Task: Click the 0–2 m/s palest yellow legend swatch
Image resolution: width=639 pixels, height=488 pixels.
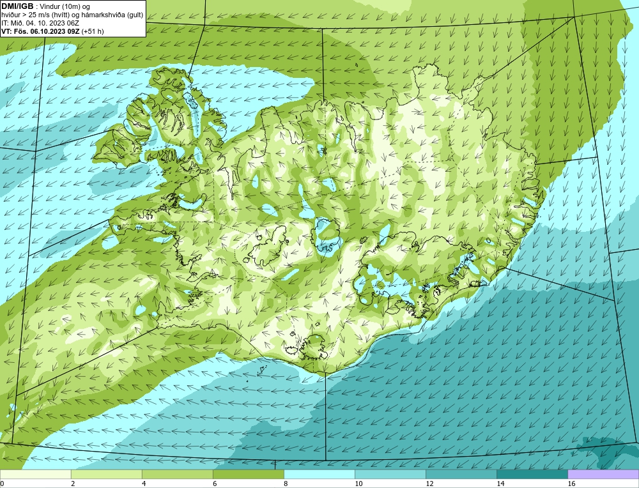Action: coord(35,474)
